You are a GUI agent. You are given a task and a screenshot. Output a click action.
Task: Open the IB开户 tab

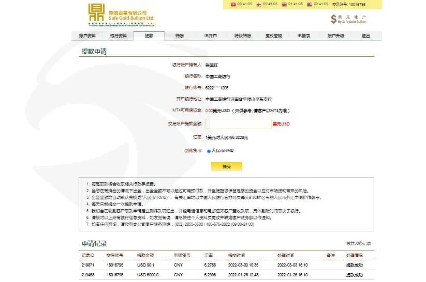pos(211,36)
